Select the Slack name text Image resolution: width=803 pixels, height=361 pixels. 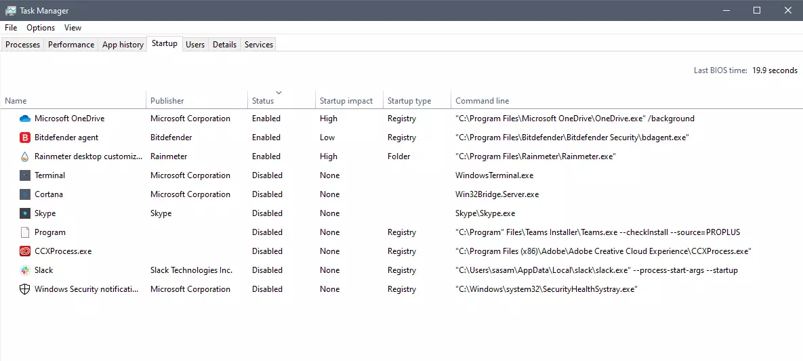(43, 270)
